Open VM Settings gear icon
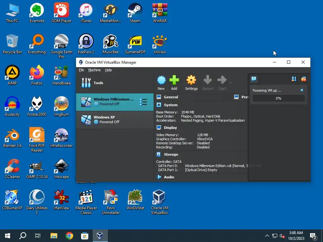This screenshot has width=323, height=242. (x=191, y=80)
